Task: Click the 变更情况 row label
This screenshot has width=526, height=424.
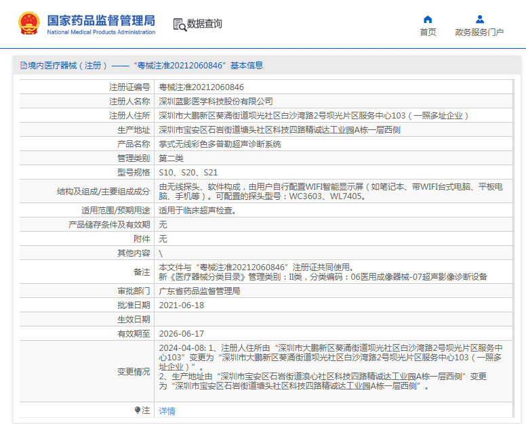Action: (x=134, y=372)
